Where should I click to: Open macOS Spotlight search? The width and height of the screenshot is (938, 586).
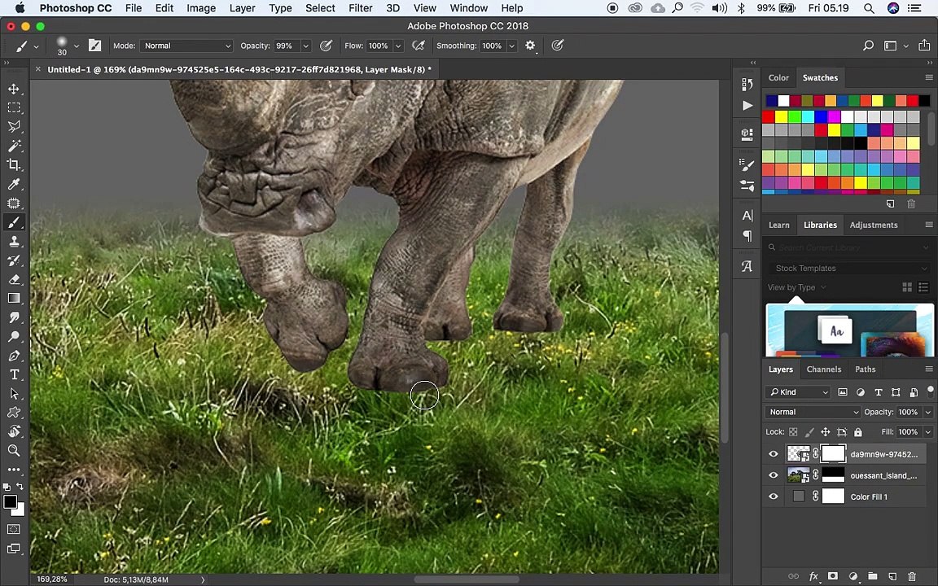coord(869,8)
